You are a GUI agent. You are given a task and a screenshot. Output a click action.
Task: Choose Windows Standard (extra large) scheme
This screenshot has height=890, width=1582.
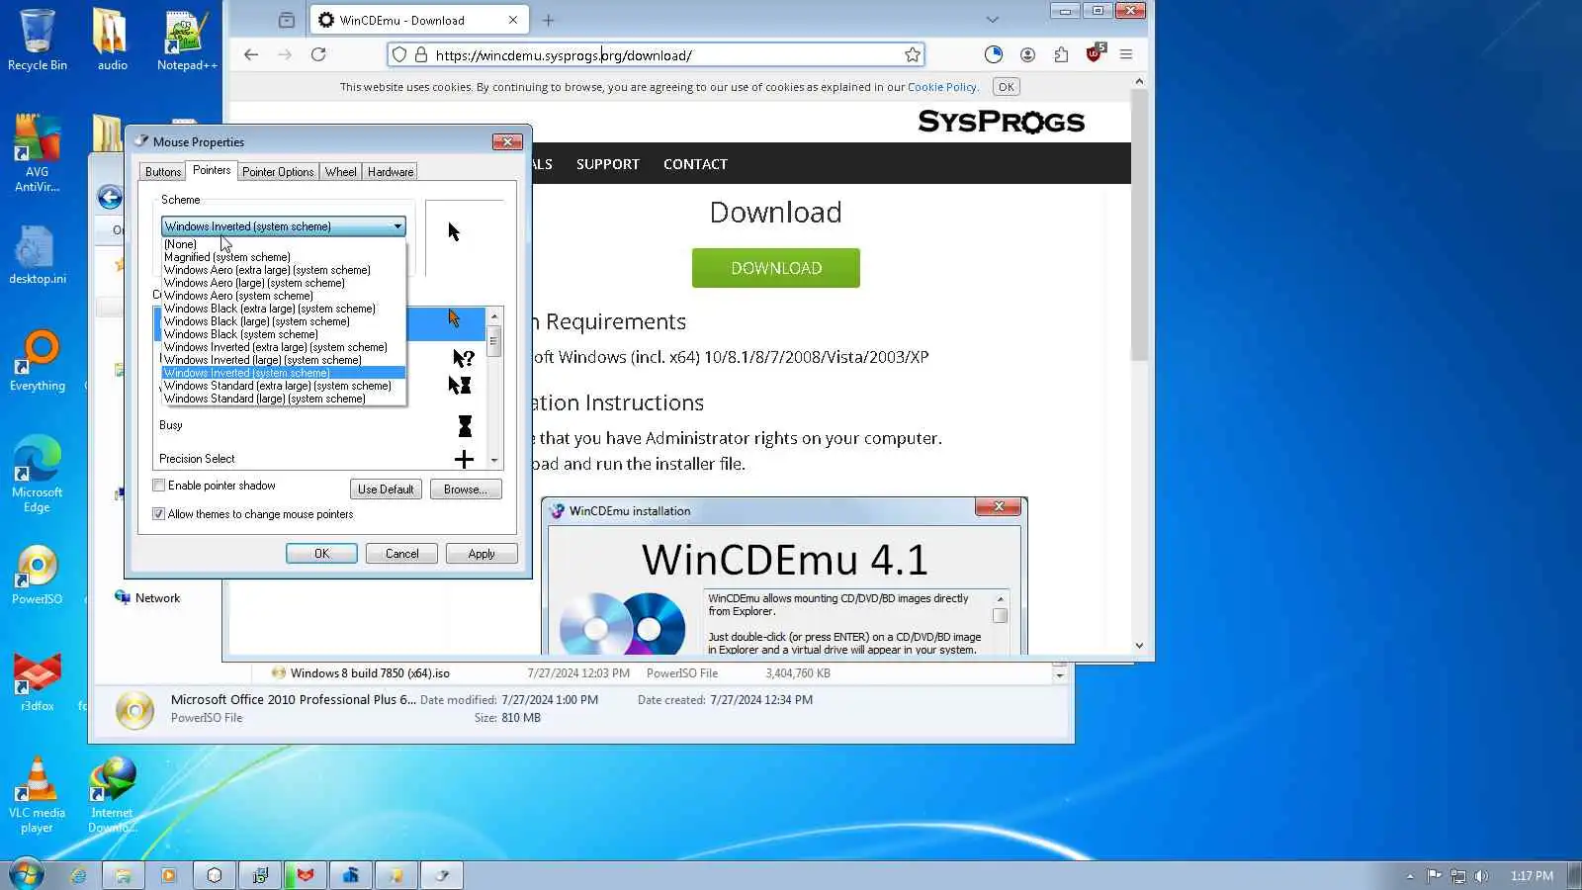284,386
